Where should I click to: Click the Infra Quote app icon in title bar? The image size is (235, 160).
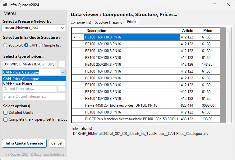pos(5,5)
